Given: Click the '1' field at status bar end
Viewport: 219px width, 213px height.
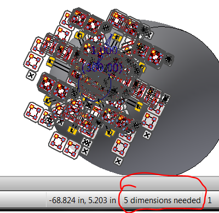Looking at the screenshot, I should 210,200.
